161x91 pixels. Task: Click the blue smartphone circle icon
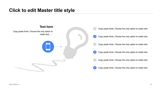click(x=48, y=47)
